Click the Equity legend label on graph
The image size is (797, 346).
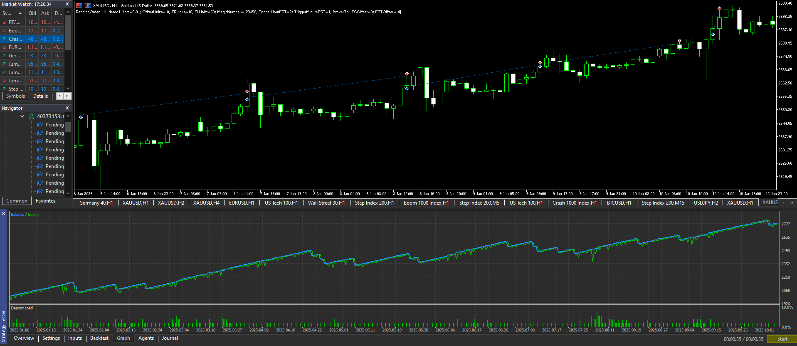(x=33, y=215)
